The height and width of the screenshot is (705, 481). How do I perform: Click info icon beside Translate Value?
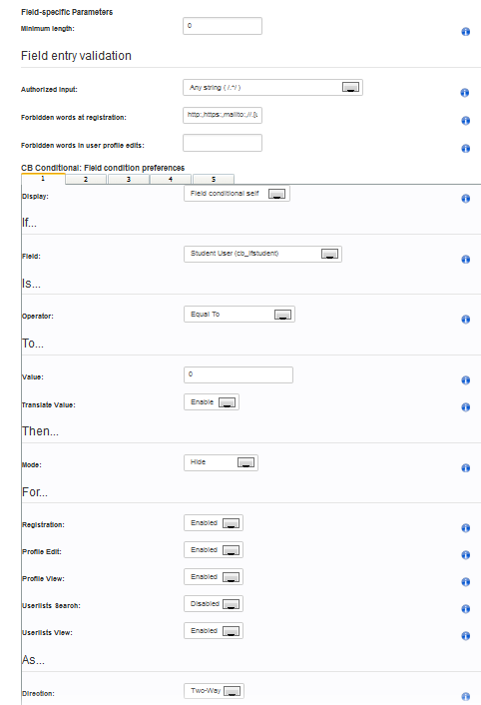[x=466, y=406]
